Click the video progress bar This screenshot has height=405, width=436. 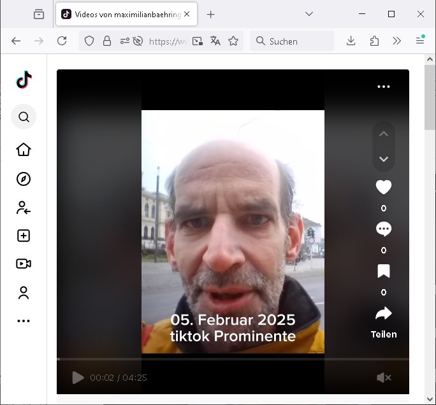233,359
